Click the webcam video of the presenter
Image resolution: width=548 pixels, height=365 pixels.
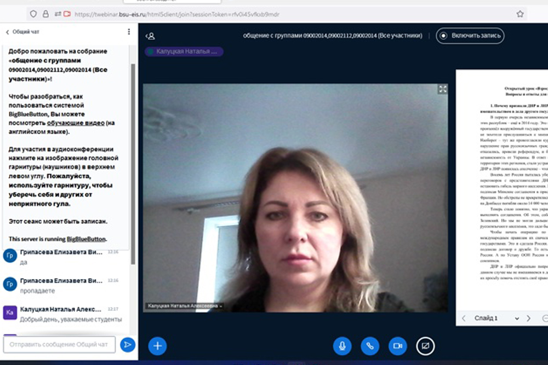tap(295, 198)
